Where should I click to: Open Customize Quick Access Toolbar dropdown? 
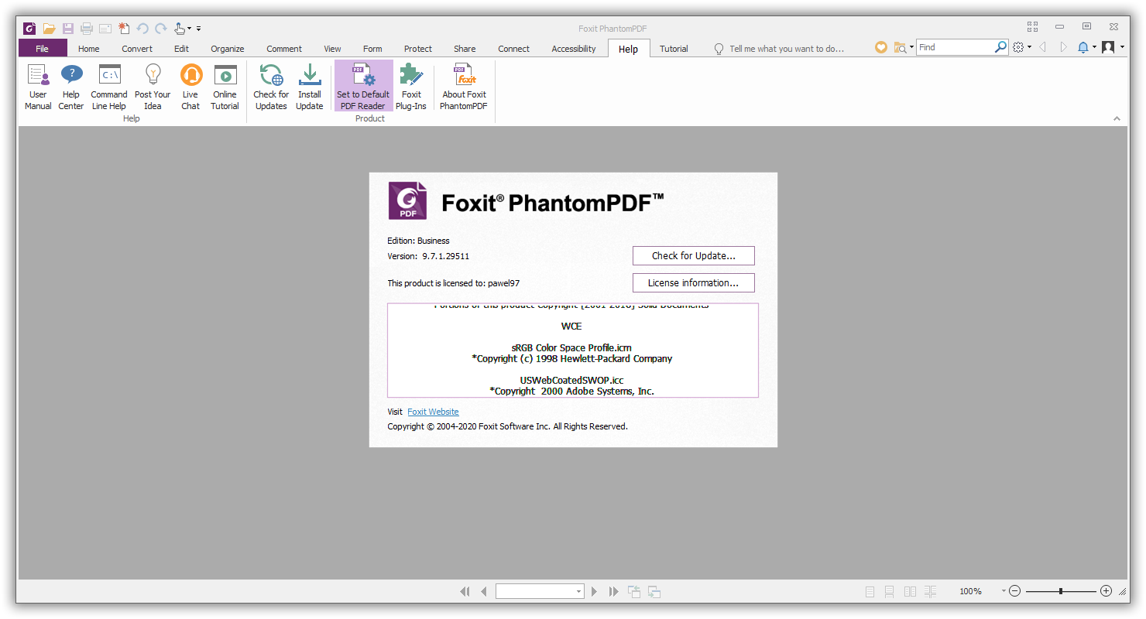click(198, 29)
